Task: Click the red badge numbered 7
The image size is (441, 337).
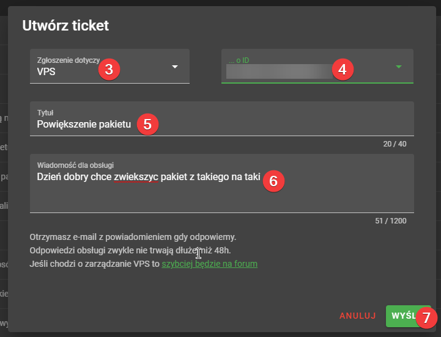Action: 427,317
